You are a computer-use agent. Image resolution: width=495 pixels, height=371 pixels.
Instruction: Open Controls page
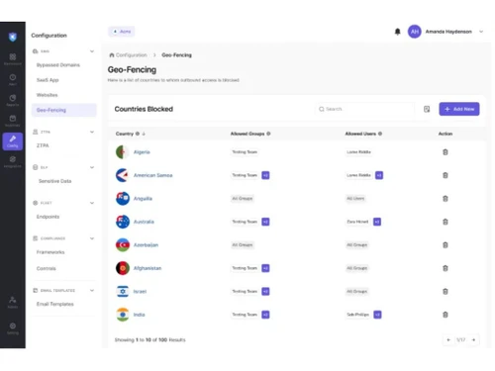[47, 268]
